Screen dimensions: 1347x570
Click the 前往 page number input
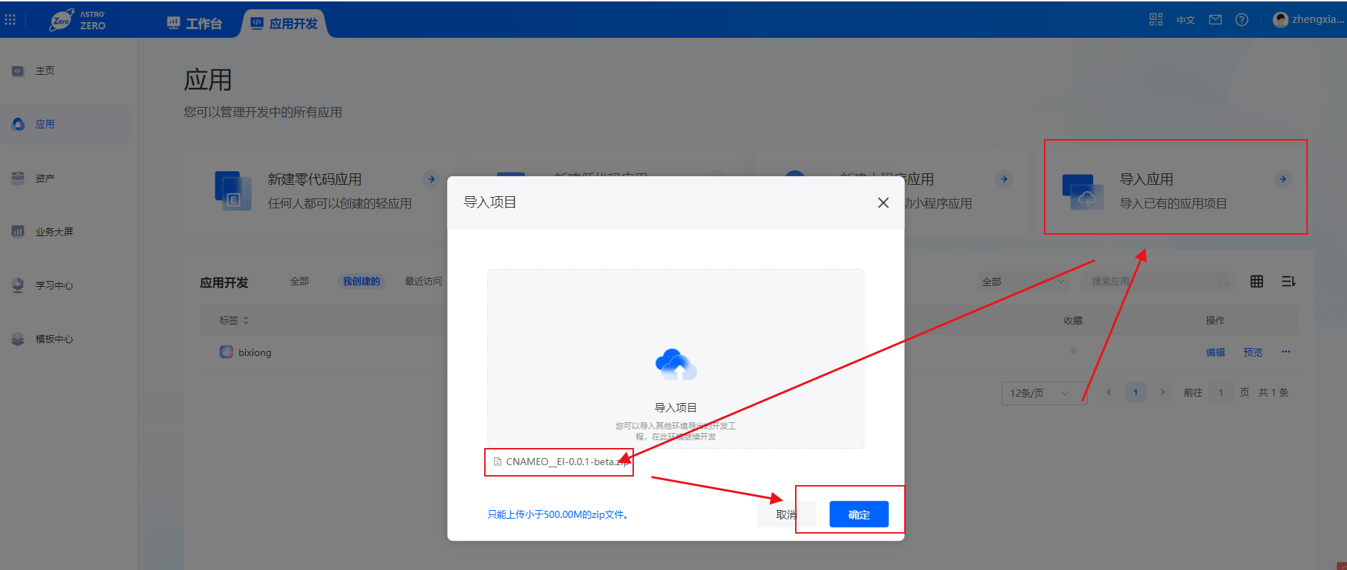(1221, 392)
